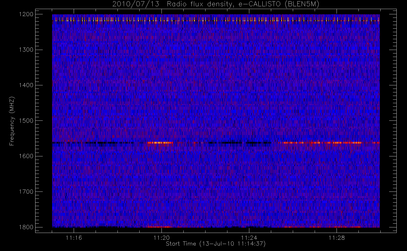Click the 1700 frequency tick label
This screenshot has height=251, width=407.
[x=26, y=192]
